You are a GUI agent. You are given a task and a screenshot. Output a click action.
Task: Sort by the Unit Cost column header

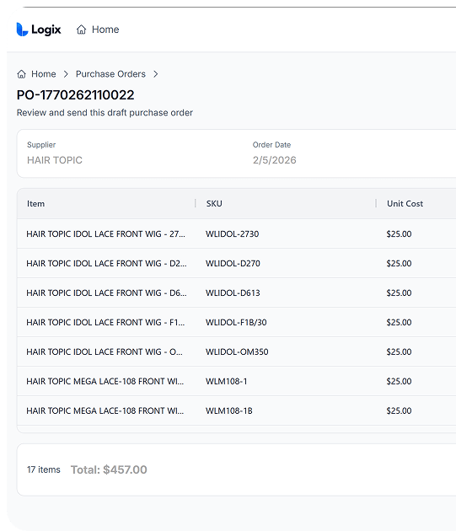pyautogui.click(x=405, y=203)
